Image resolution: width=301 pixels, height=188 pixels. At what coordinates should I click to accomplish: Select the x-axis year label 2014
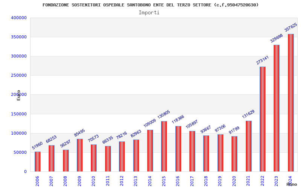pyautogui.click(x=150, y=181)
